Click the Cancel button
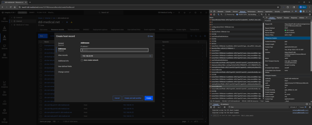312x125 pixels. click(117, 98)
